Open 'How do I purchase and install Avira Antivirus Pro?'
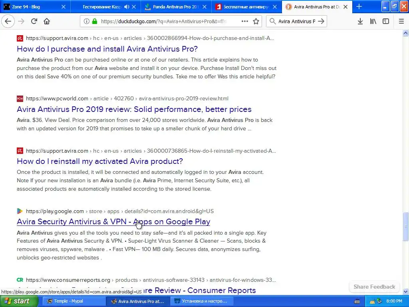Viewport: 409px width, 307px height. (x=107, y=49)
